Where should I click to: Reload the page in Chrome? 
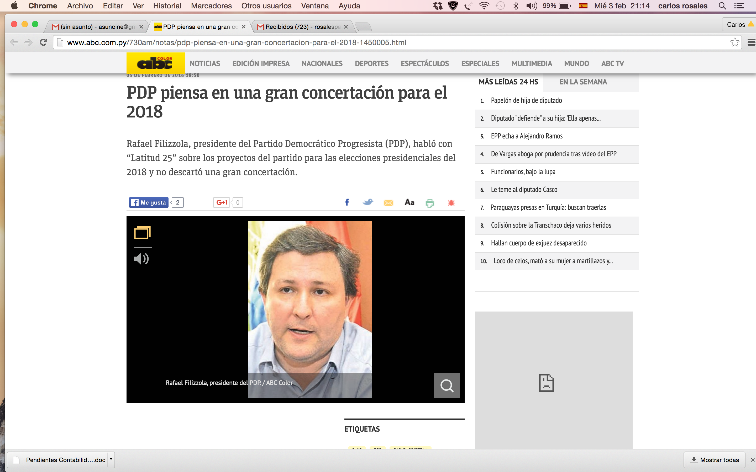coord(43,42)
